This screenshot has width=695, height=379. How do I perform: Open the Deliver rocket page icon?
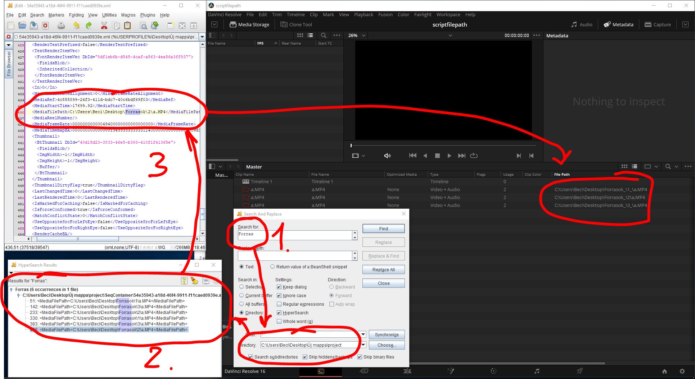tap(580, 371)
